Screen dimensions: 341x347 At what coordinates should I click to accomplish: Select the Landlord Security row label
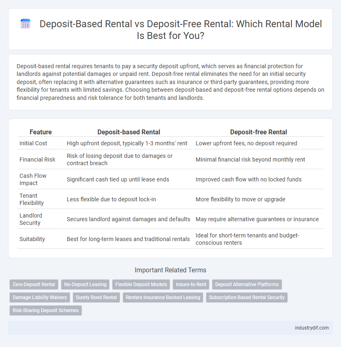pyautogui.click(x=31, y=219)
